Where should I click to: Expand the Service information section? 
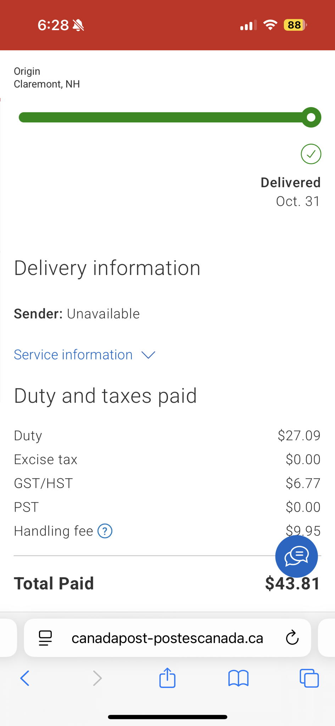(x=73, y=355)
